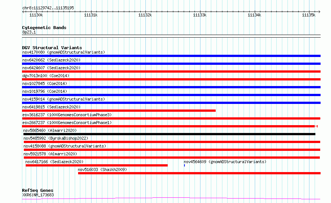Click the red bar under nsv6417166
Screen dimensions: 331x203
(x=97, y=165)
